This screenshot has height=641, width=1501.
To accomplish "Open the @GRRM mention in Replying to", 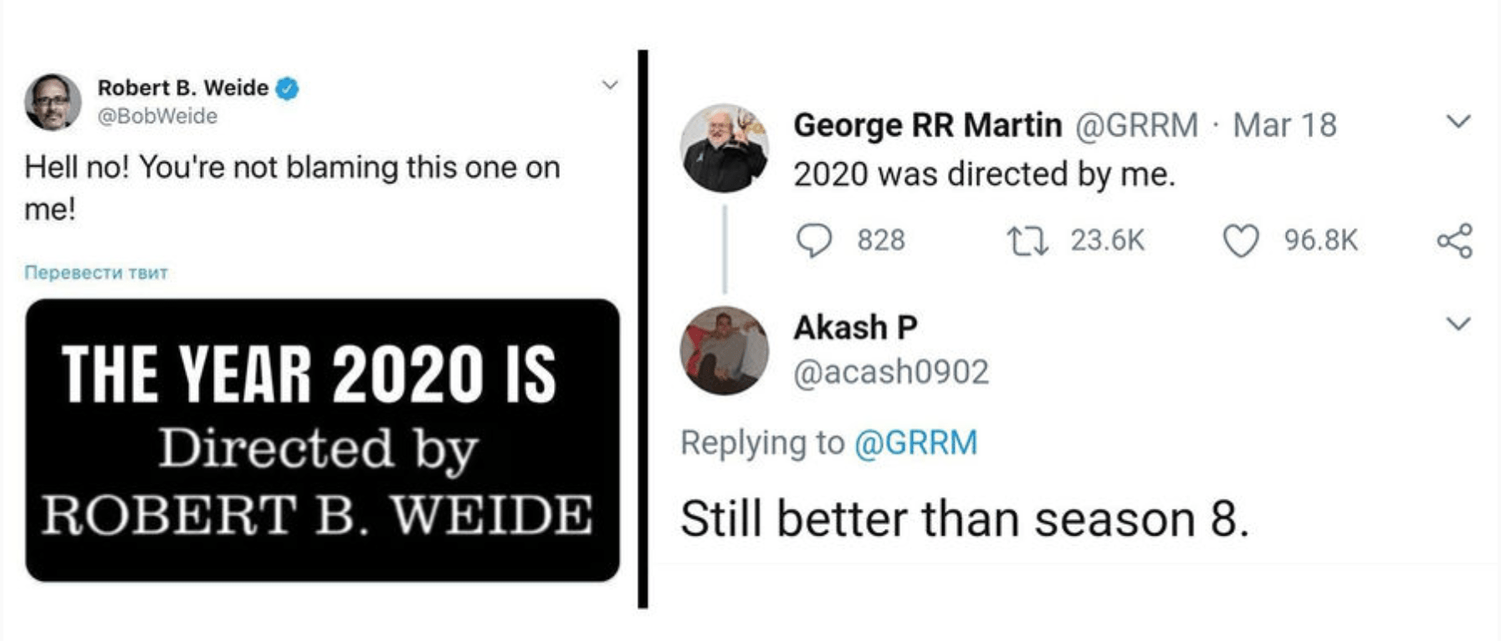I will pyautogui.click(x=915, y=443).
